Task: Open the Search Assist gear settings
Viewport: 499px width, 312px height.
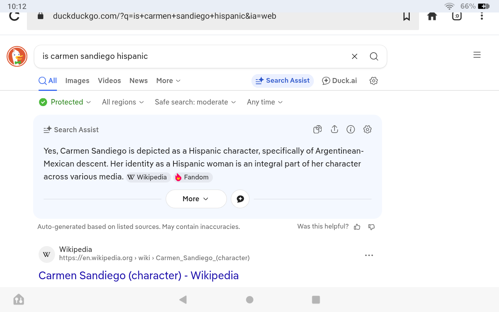Action: point(367,129)
